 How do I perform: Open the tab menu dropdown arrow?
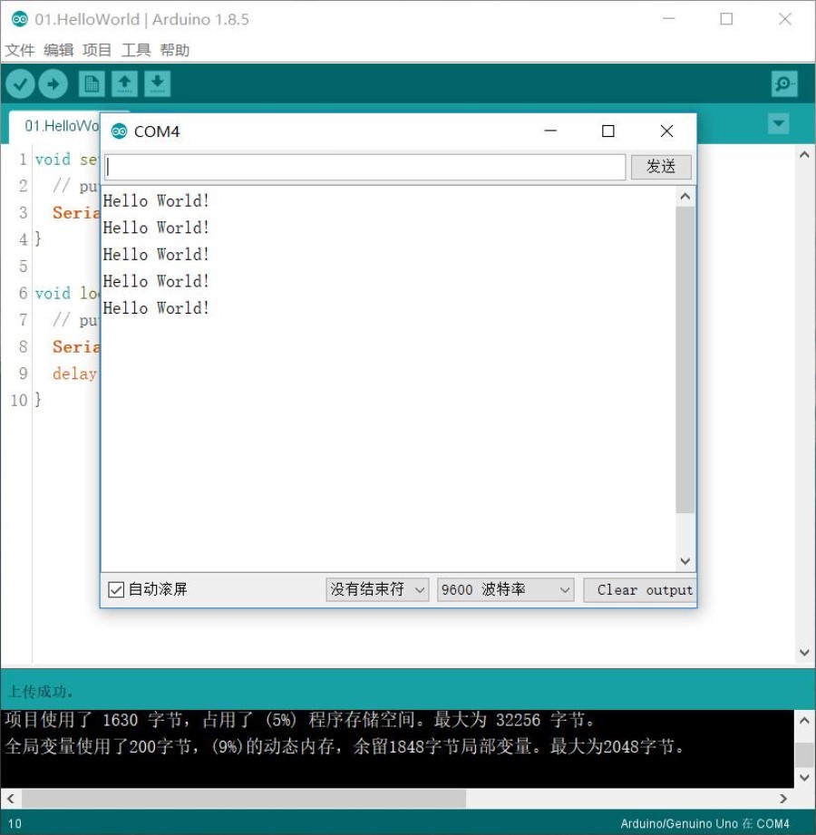778,124
